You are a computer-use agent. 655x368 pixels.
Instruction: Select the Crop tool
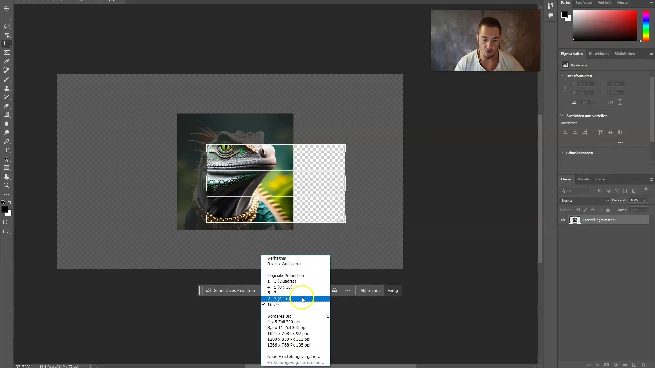coord(6,44)
